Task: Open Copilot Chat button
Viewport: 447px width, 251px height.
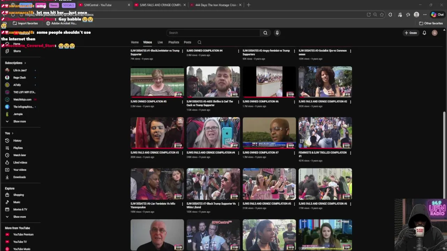Action: pyautogui.click(x=437, y=15)
